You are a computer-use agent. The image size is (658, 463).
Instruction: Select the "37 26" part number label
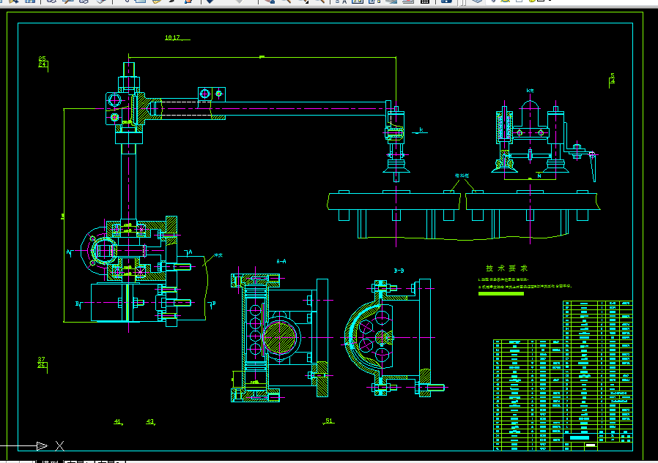click(41, 362)
